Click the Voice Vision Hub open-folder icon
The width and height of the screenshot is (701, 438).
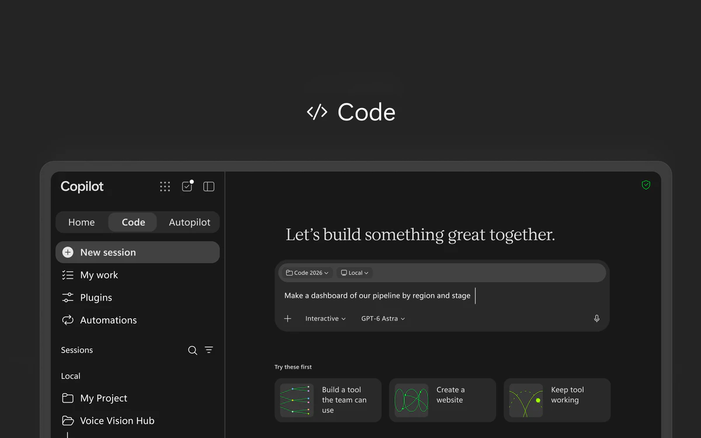[x=68, y=420]
